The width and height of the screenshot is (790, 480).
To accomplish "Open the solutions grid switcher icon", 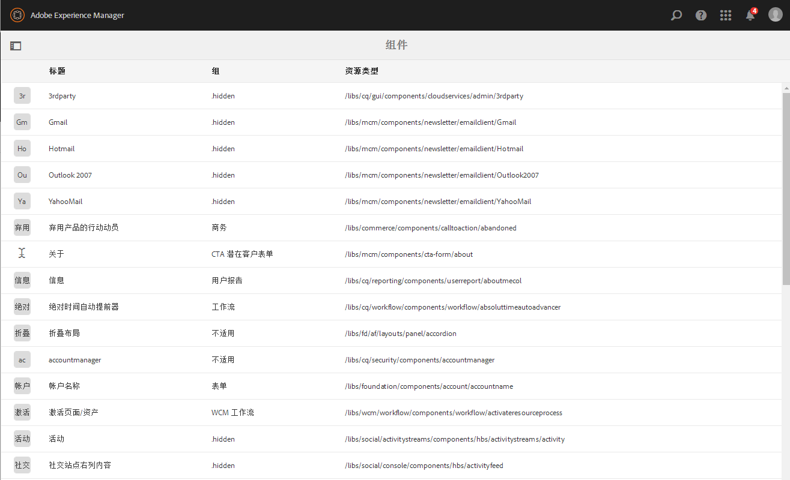I will click(x=726, y=16).
